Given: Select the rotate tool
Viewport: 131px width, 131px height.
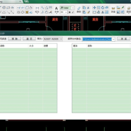Looking at the screenshot, I should click(103, 8).
